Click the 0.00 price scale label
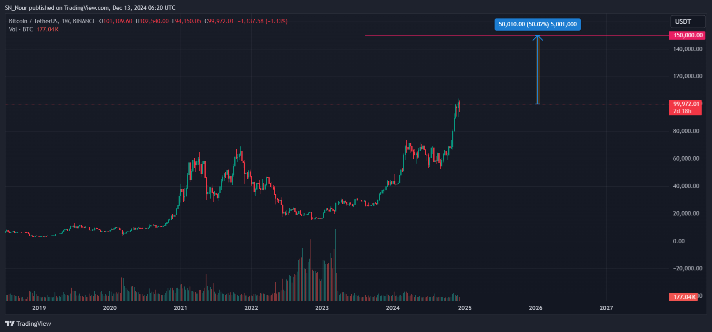Screen dimensions: 712x332 tap(679, 241)
